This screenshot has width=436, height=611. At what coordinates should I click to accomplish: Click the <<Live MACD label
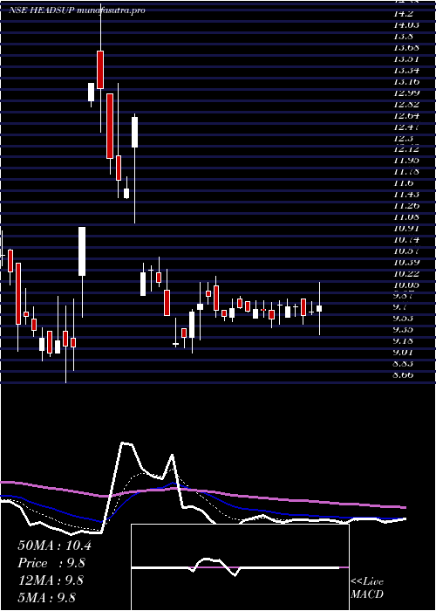click(x=367, y=587)
